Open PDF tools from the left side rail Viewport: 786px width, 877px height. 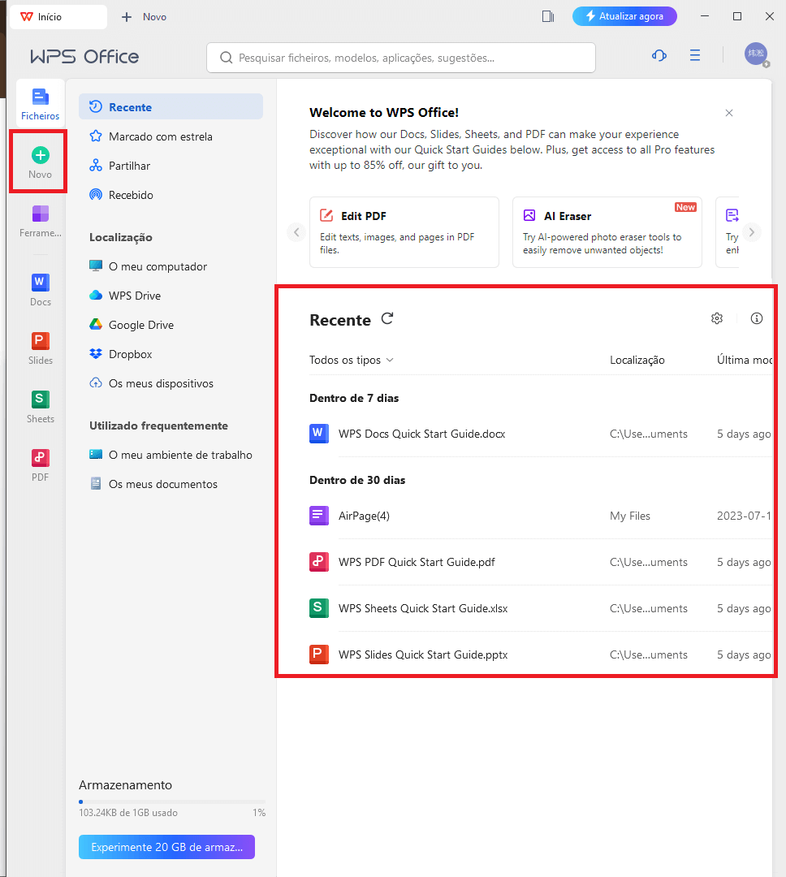(x=39, y=464)
